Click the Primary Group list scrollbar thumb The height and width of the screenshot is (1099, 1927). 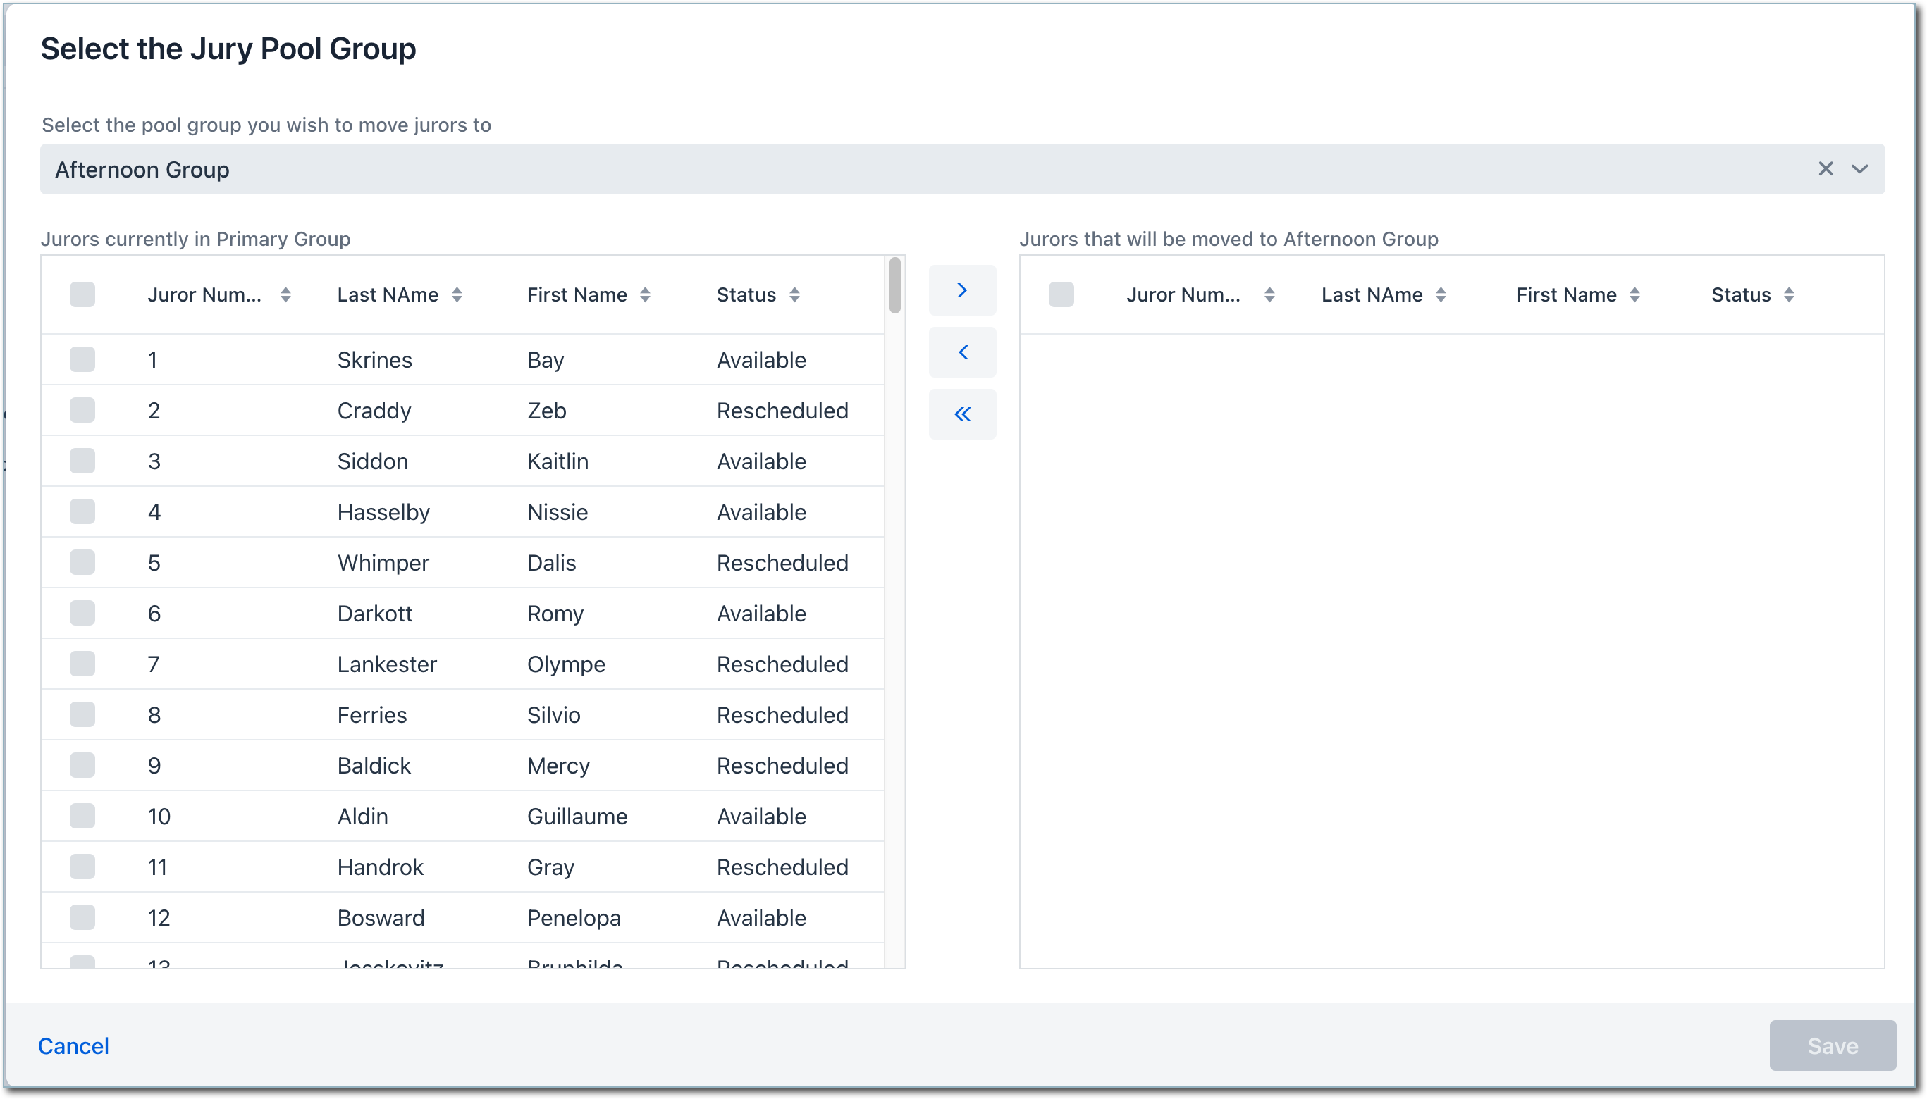(895, 285)
